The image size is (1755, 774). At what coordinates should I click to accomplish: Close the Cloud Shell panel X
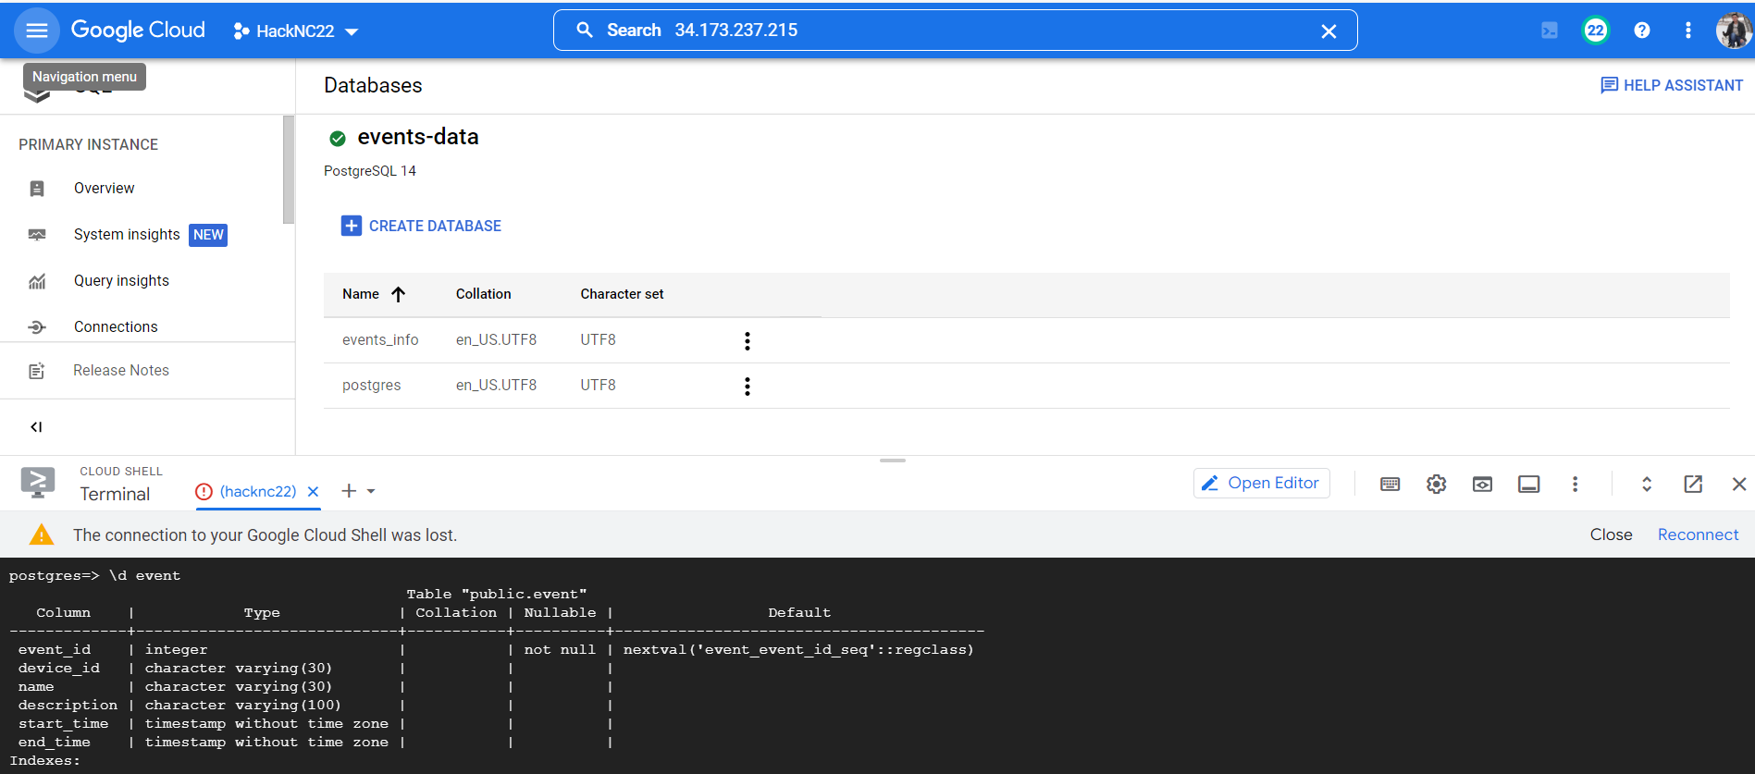1739,484
